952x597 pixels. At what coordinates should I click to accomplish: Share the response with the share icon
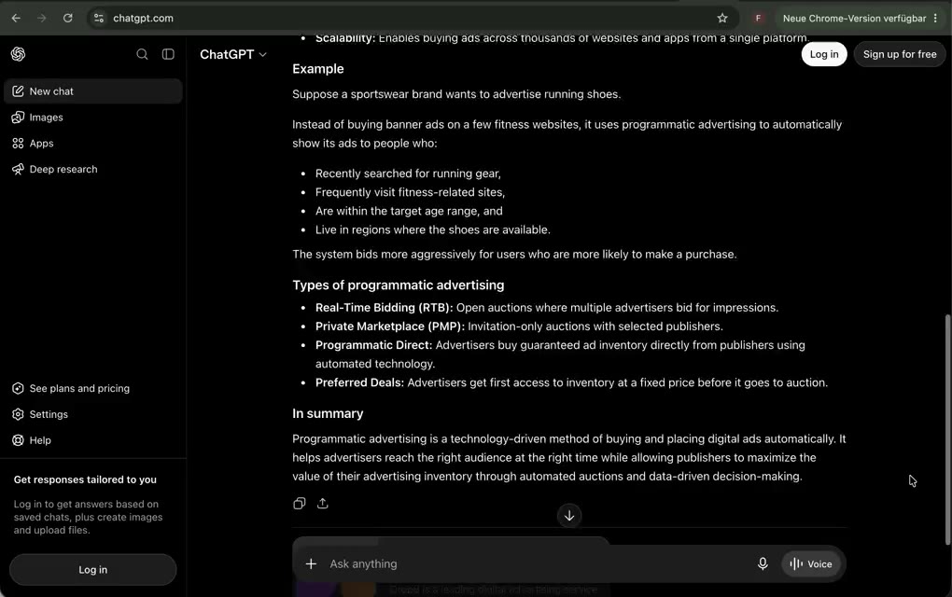(322, 504)
